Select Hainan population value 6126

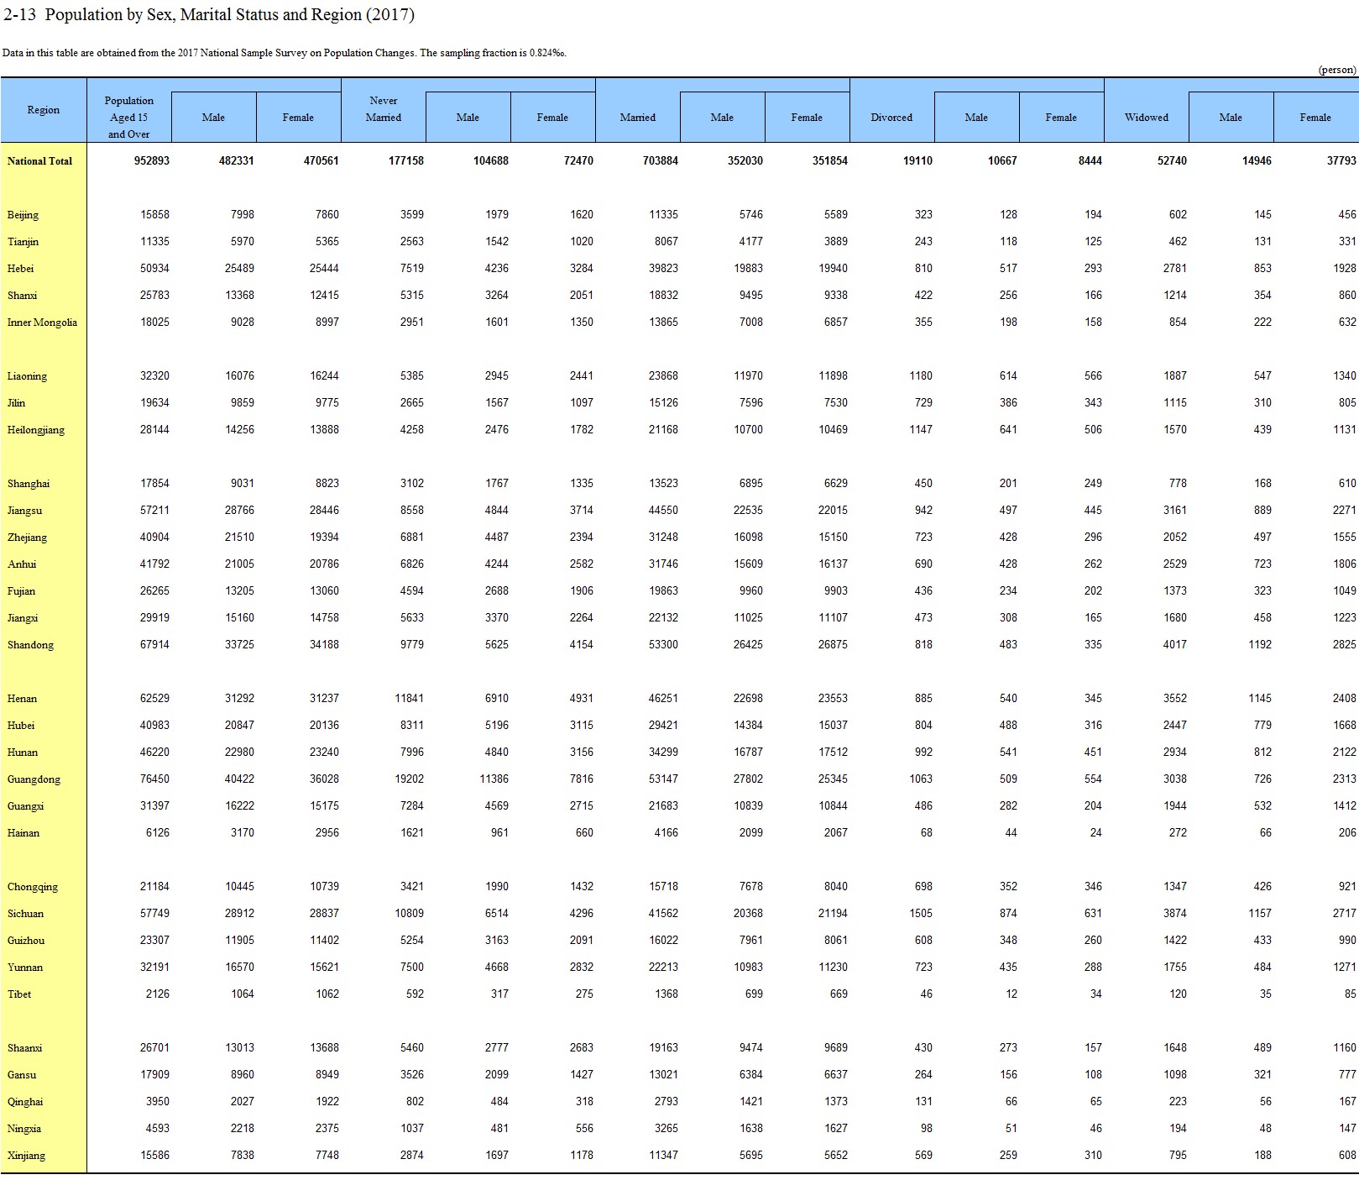pyautogui.click(x=158, y=833)
